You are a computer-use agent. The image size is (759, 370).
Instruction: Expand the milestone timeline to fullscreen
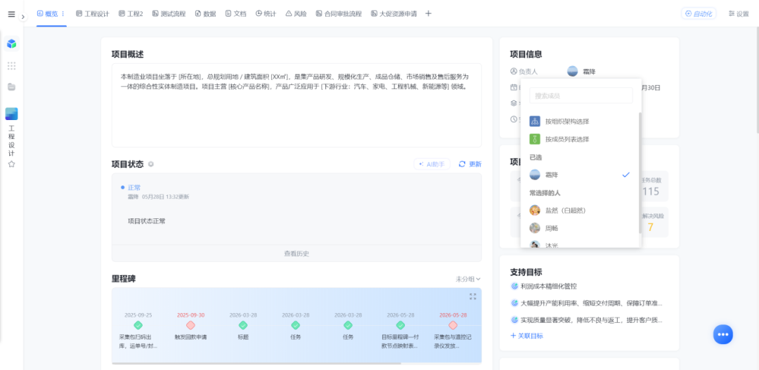(x=473, y=296)
